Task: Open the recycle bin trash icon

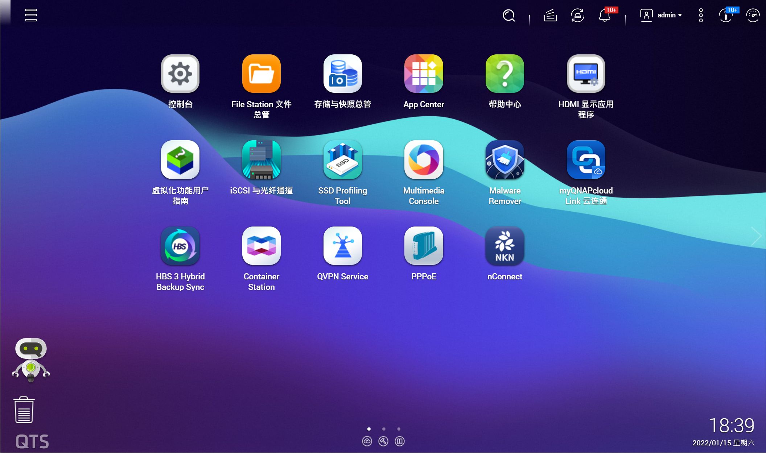Action: click(24, 410)
